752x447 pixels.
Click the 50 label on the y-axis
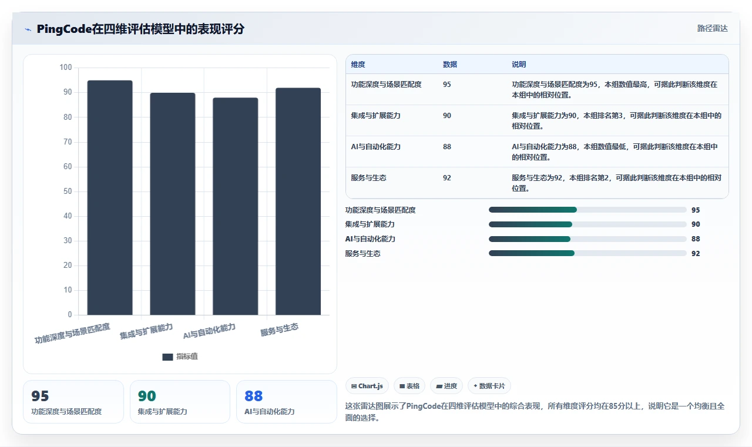point(68,191)
